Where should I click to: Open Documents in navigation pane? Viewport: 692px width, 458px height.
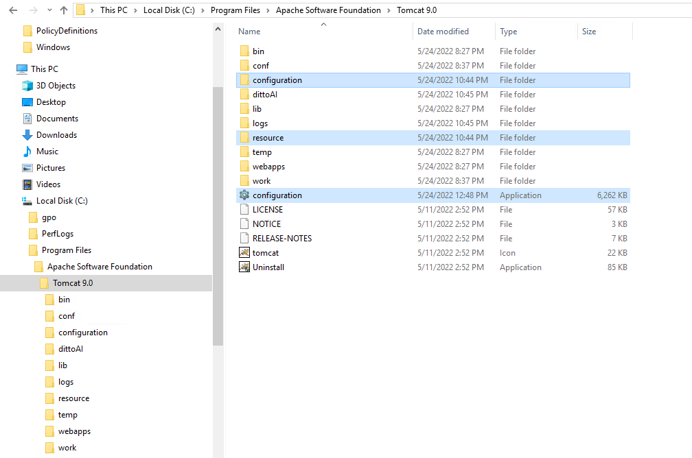57,119
